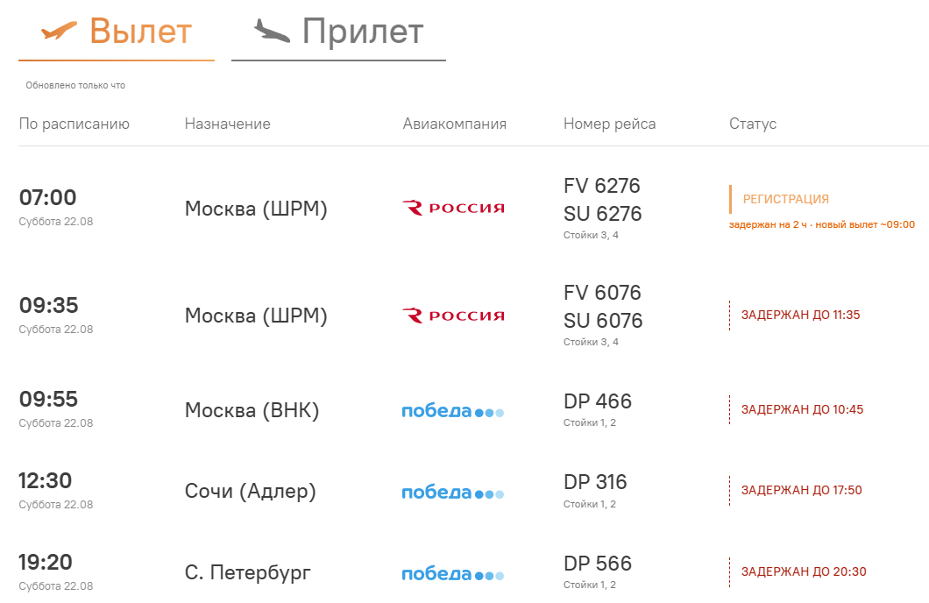
Task: Switch to the Вылет departures tab
Action: pyautogui.click(x=116, y=33)
